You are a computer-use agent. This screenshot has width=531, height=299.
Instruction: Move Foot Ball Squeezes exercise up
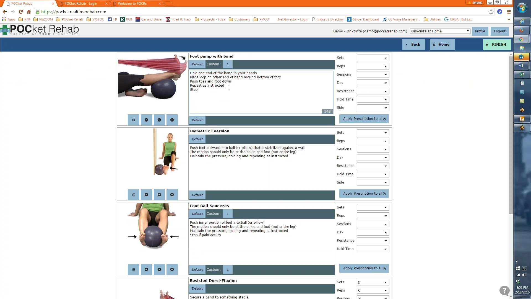[146, 269]
